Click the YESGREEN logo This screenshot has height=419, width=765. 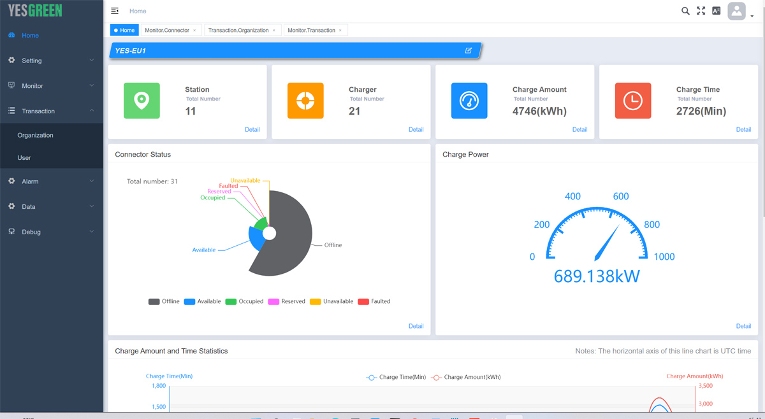35,11
